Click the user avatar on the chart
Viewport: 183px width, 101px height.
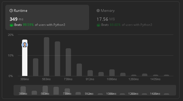point(25,45)
